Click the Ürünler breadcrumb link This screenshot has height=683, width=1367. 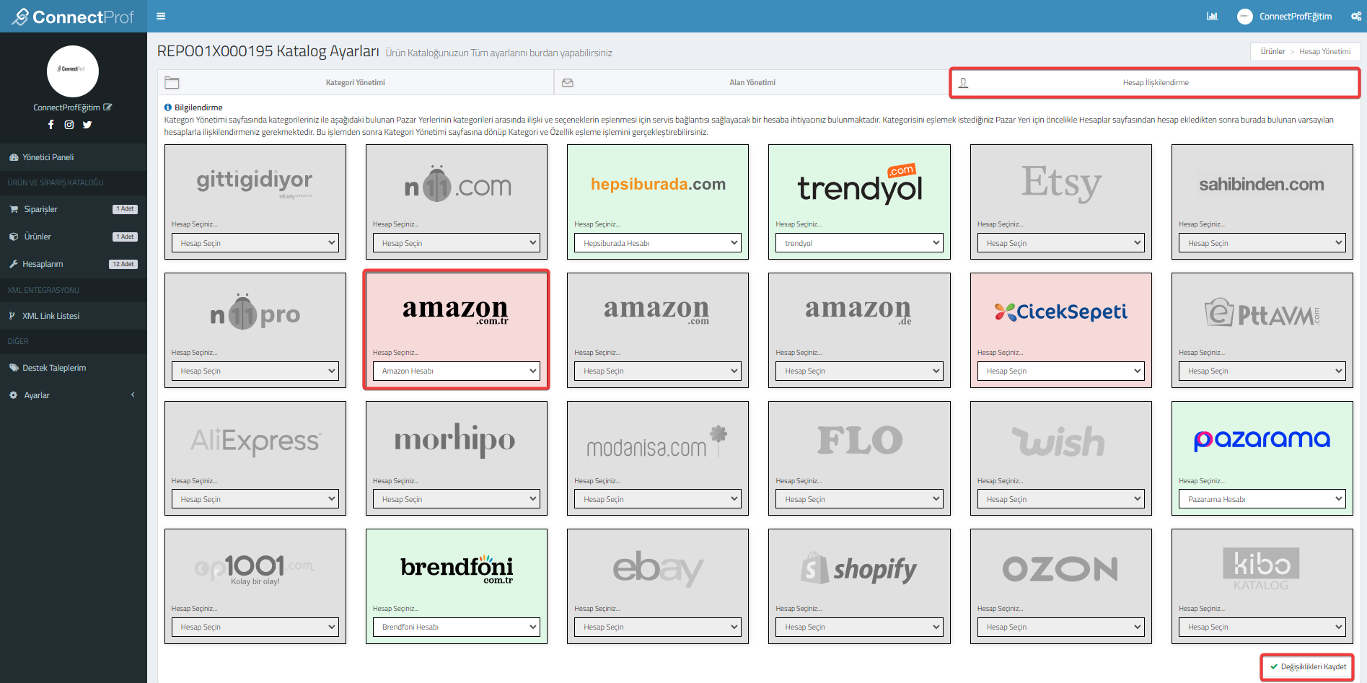[x=1273, y=51]
